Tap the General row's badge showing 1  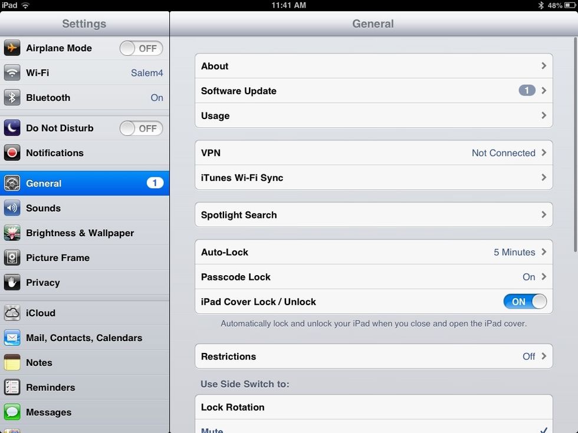coord(155,183)
